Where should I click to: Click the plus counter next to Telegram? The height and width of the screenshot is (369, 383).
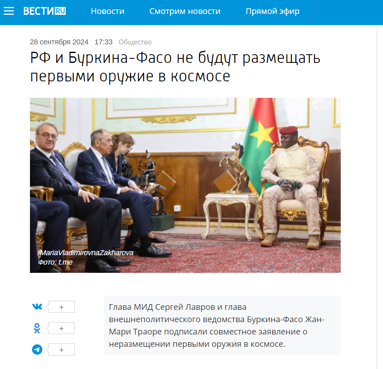point(61,349)
